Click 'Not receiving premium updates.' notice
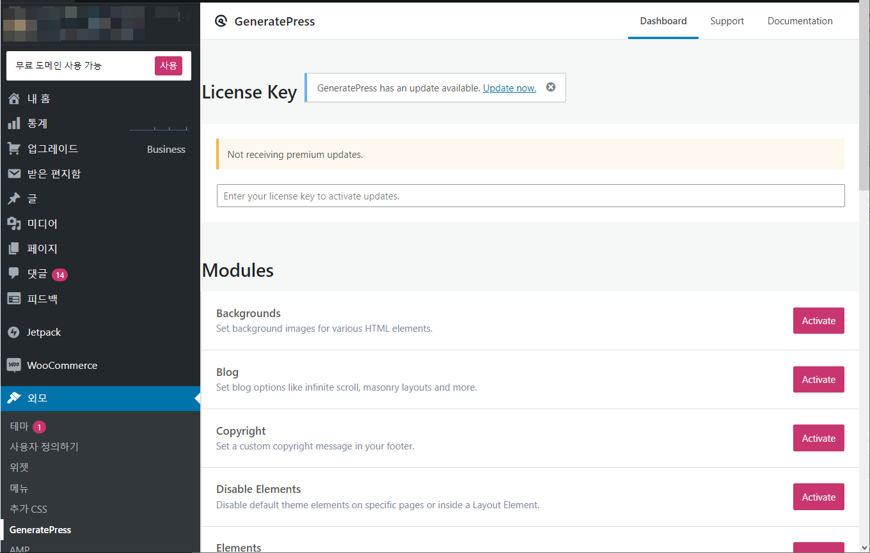870x553 pixels. pos(530,154)
